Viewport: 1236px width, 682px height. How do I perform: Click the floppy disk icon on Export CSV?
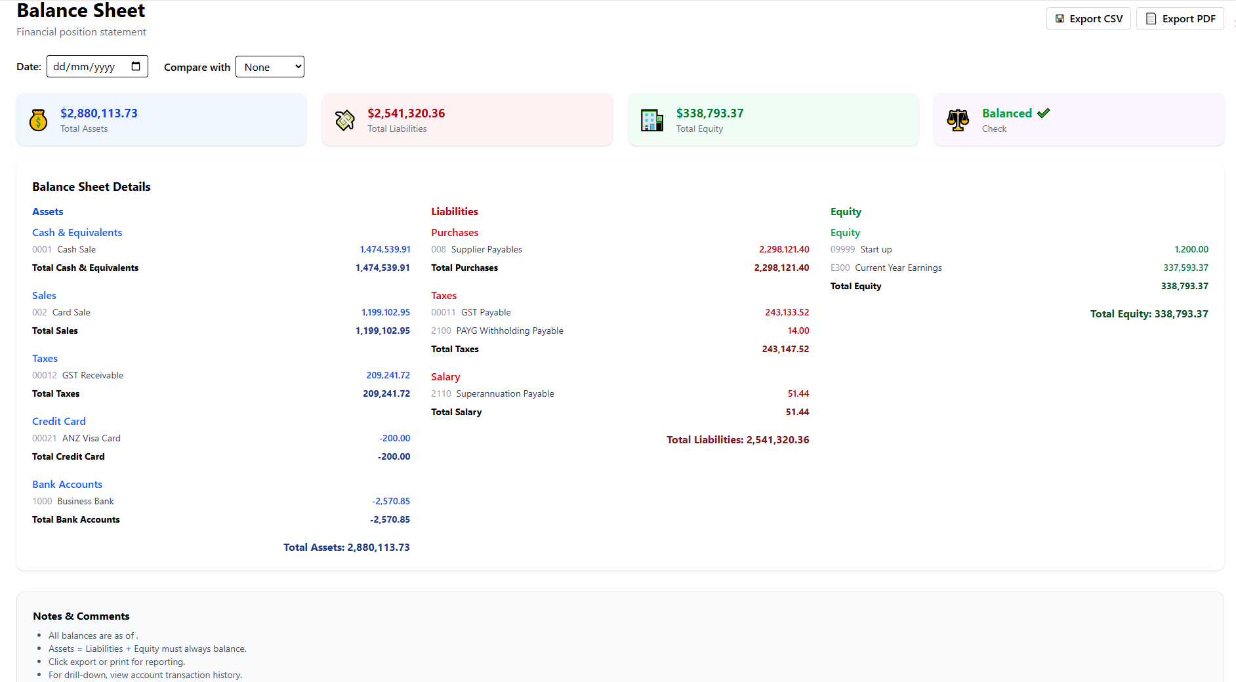tap(1060, 18)
